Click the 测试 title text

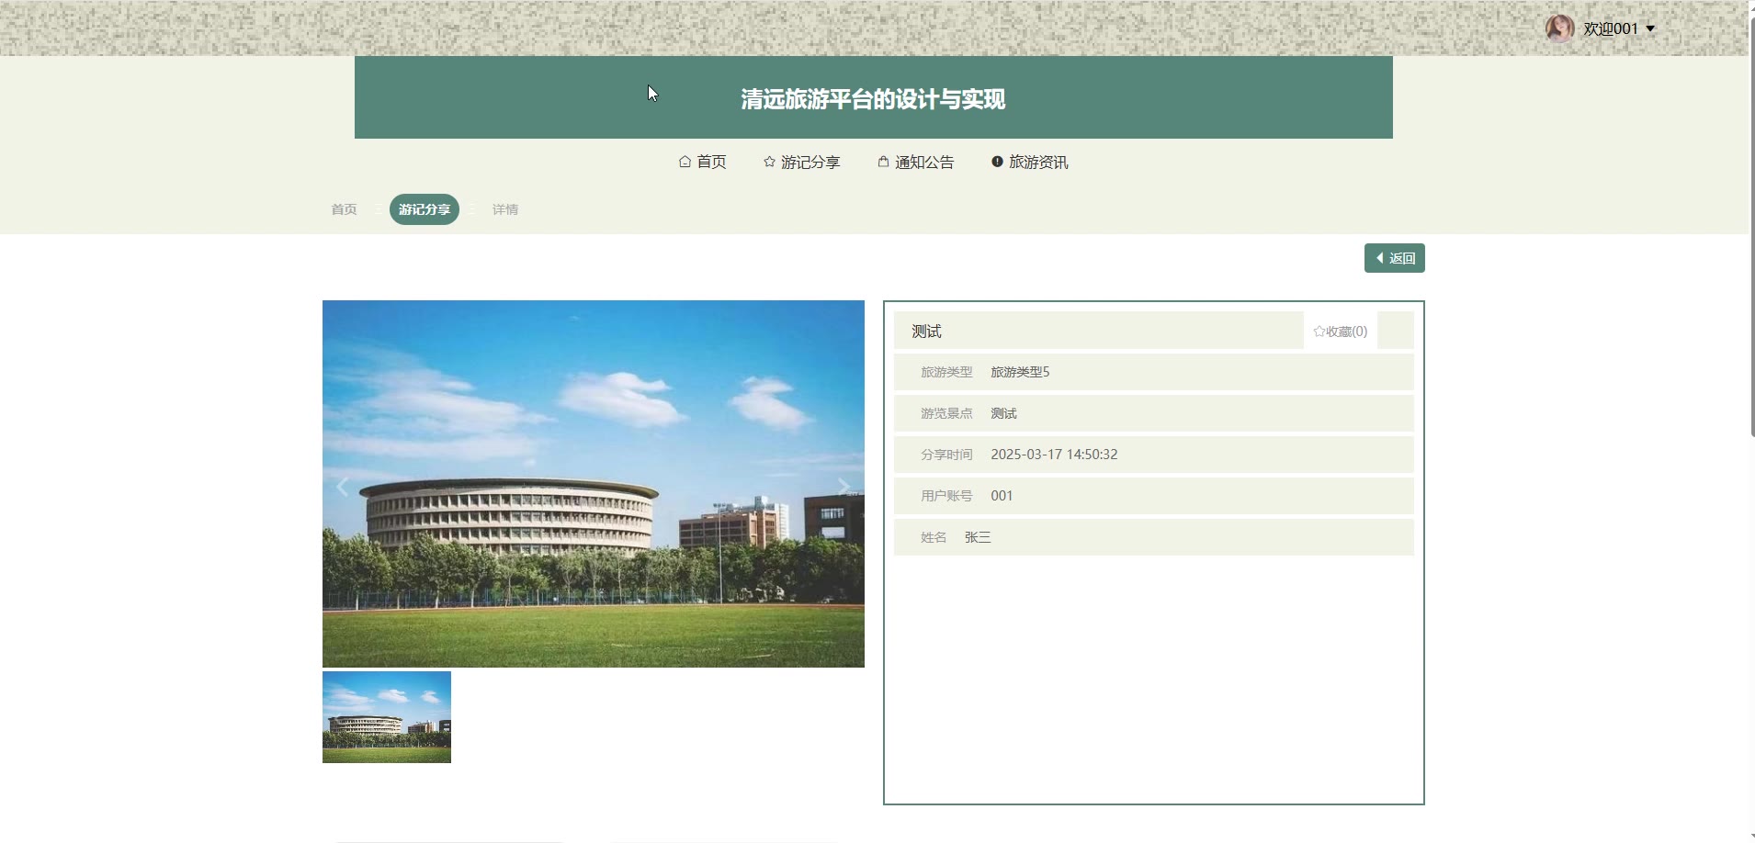(926, 332)
